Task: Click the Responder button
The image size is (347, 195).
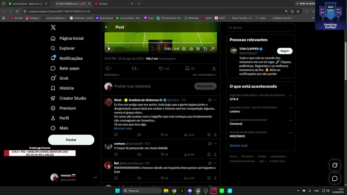Action: (205, 86)
